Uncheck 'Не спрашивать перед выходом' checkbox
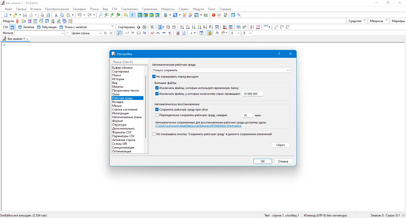406x218 pixels. 154,77
